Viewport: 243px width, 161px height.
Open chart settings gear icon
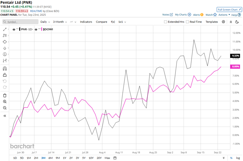tap(223, 22)
